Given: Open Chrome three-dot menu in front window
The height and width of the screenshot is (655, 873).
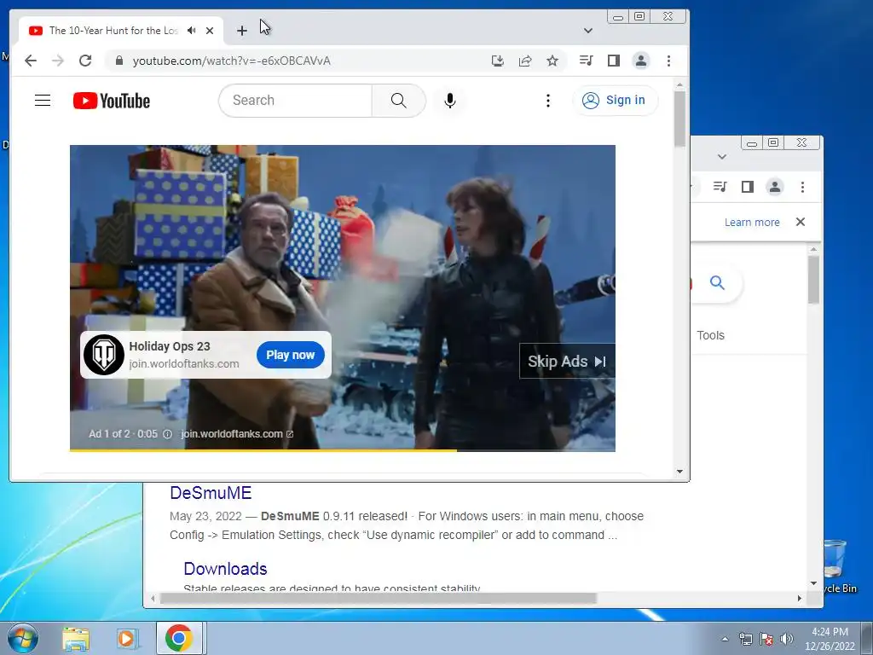Looking at the screenshot, I should pos(668,61).
